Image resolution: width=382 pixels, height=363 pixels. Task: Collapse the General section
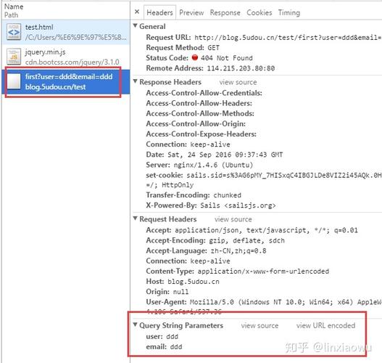136,25
